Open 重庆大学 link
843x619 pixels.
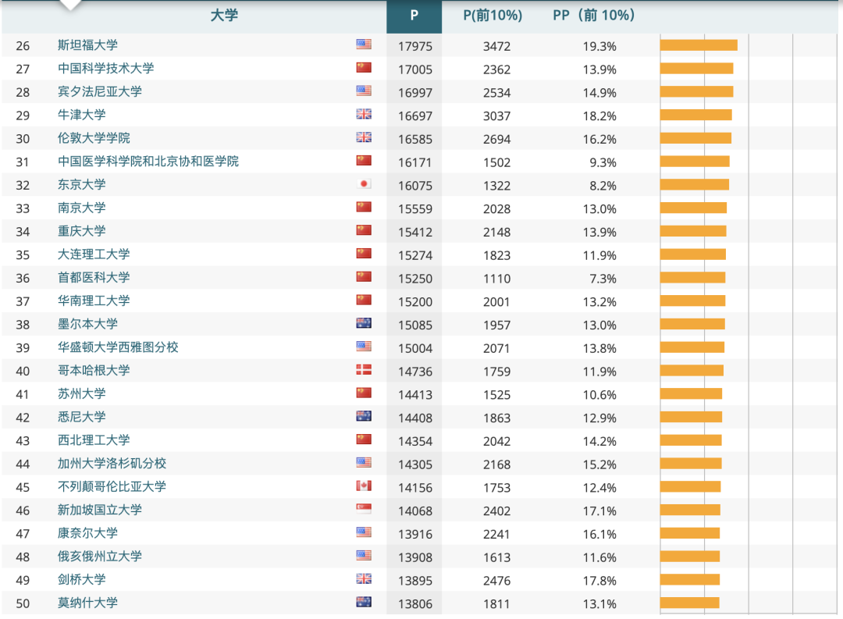[82, 231]
